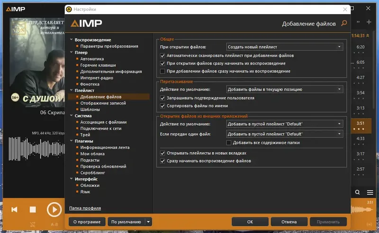Collapse the 'Плейлист' tree section
This screenshot has width=379, height=233.
(x=72, y=90)
